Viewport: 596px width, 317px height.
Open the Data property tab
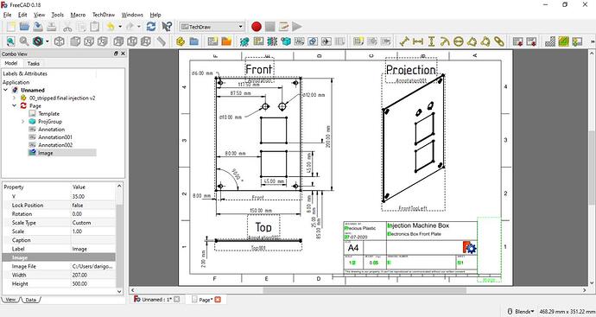pyautogui.click(x=31, y=300)
